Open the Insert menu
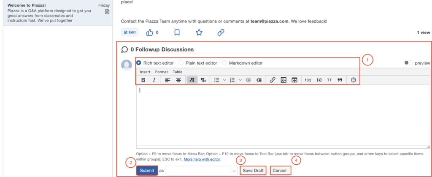Viewport: 432px width, 177px height. 145,72
